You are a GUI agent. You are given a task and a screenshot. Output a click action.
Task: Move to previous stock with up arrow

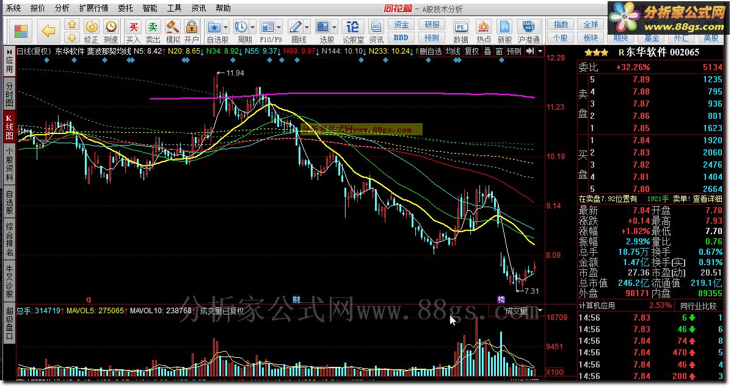pos(71,24)
